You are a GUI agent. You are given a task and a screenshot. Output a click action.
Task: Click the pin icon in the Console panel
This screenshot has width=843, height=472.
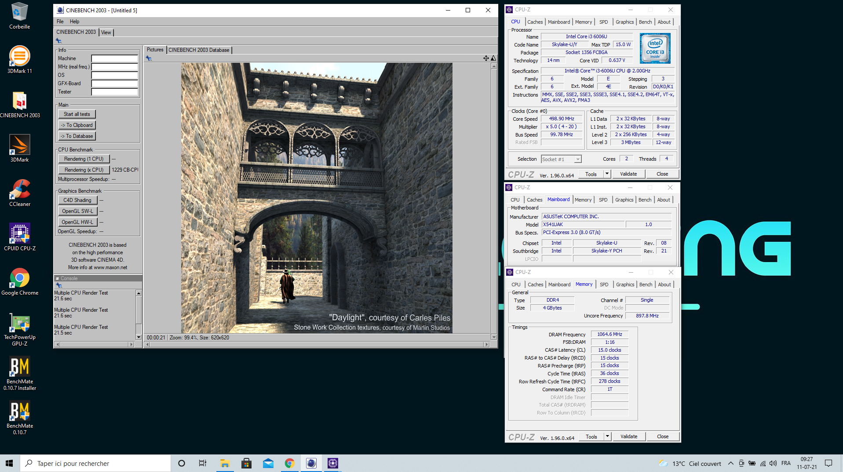tap(59, 285)
